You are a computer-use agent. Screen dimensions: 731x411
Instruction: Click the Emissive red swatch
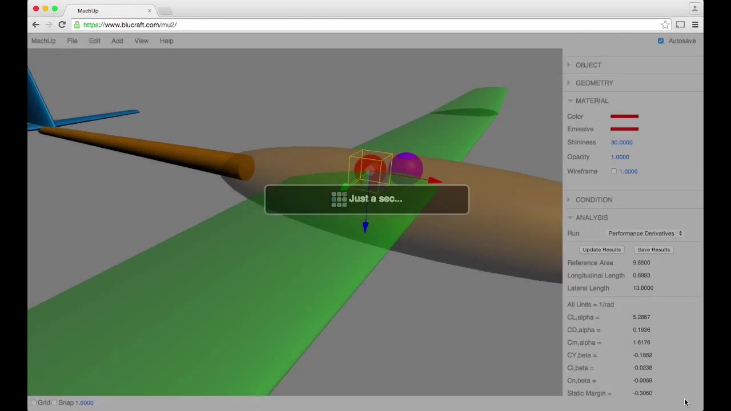624,129
